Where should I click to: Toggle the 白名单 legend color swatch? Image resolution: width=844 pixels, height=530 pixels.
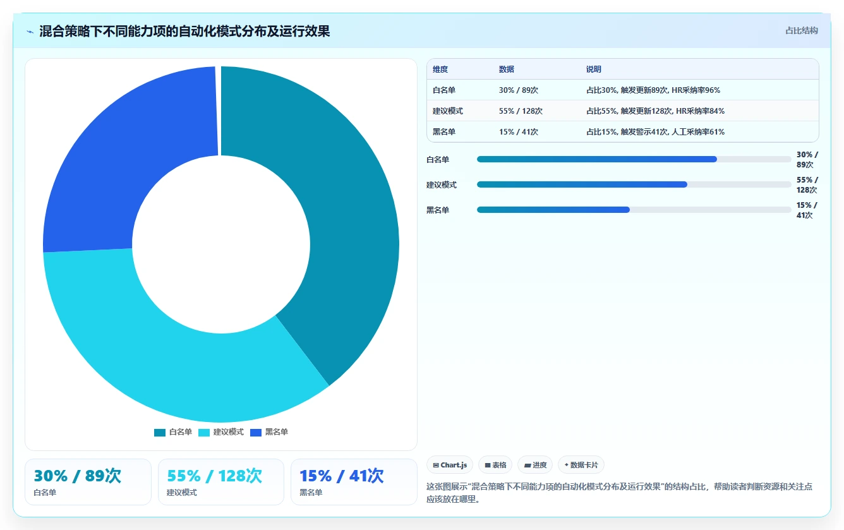coord(160,432)
